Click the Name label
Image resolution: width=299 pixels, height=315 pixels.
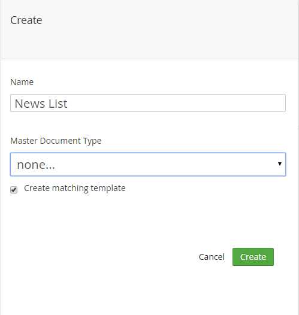pyautogui.click(x=22, y=82)
